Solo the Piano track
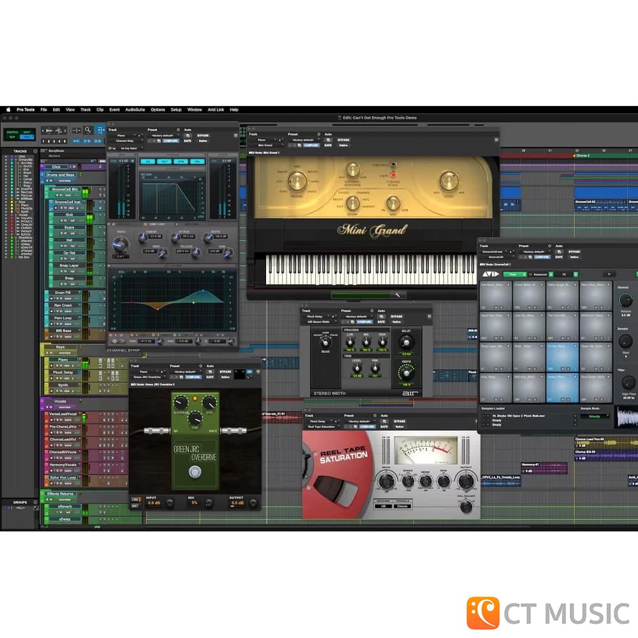Image resolution: width=638 pixels, height=638 pixels. (57, 366)
